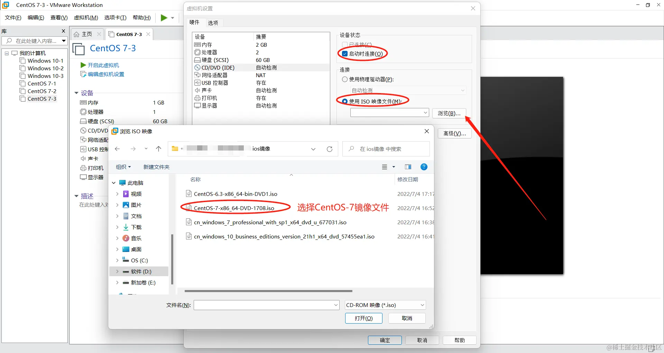Open the ISO image path combo box
This screenshot has width=664, height=353.
pyautogui.click(x=389, y=113)
